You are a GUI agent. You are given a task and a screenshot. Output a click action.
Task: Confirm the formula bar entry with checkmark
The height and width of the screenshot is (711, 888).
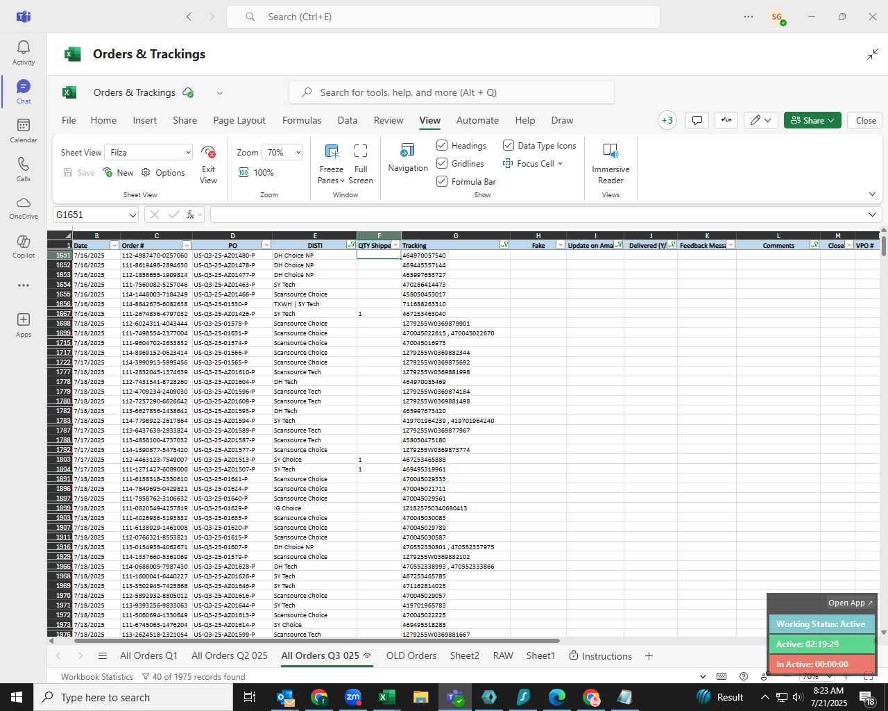click(x=173, y=215)
